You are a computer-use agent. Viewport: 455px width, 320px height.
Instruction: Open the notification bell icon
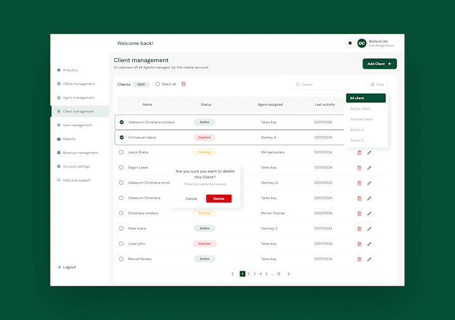350,43
